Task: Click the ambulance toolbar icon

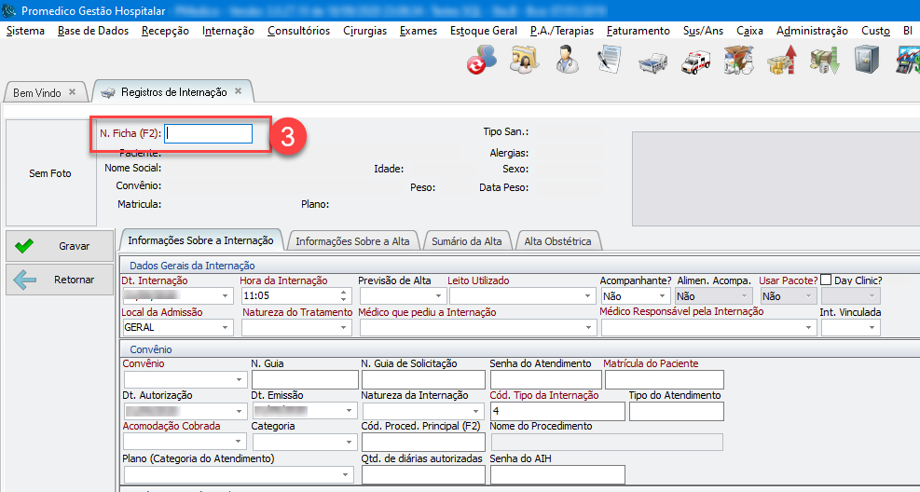Action: pyautogui.click(x=695, y=62)
